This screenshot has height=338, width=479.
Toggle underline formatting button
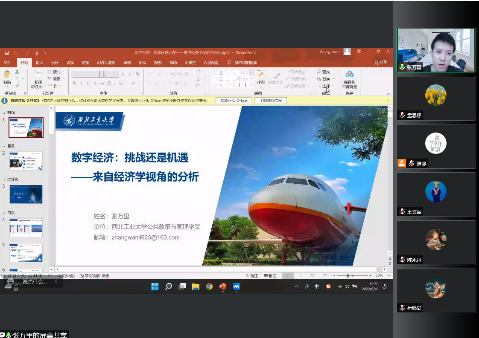tap(88, 83)
